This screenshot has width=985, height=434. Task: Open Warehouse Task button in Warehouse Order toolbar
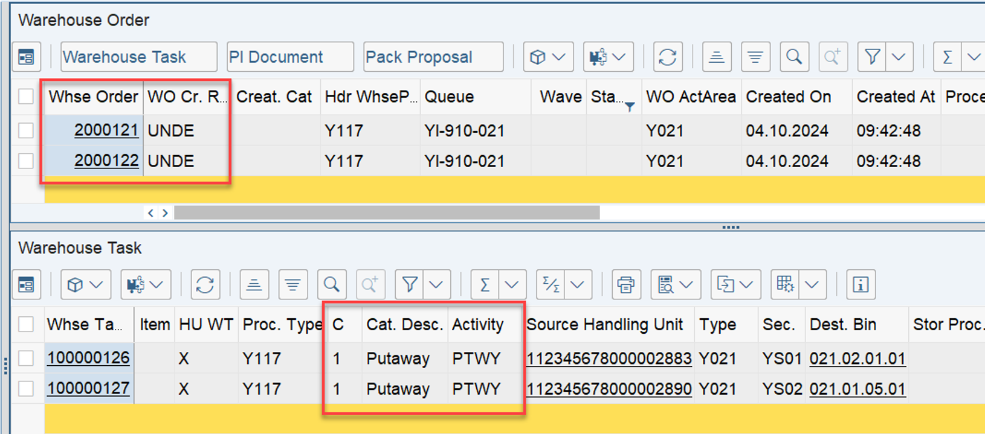tap(139, 57)
